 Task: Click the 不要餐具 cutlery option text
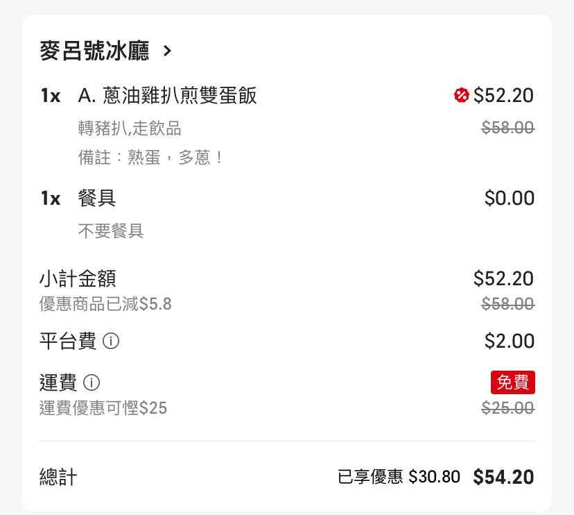111,231
